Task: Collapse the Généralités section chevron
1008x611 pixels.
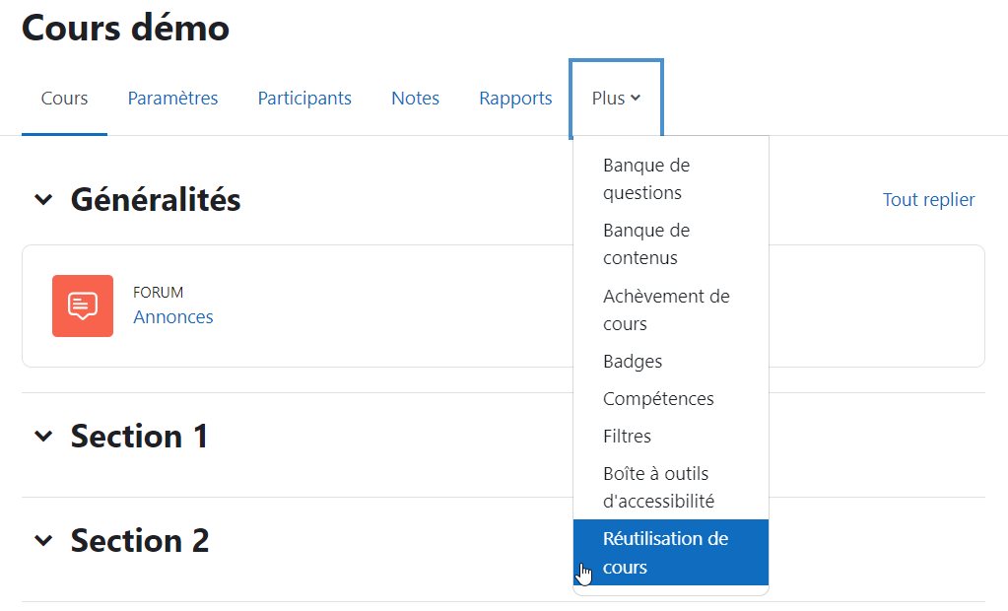Action: (x=43, y=200)
